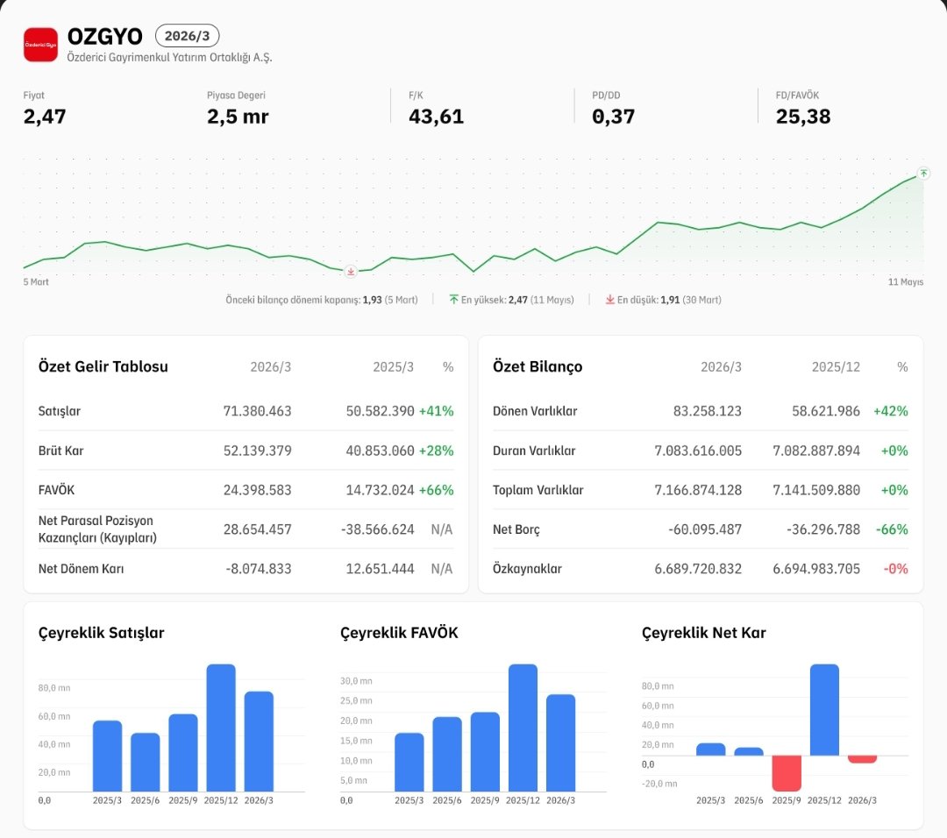947x838 pixels.
Task: Click Net Dönem Karı 2025/3 value 12.651.444
Action: (380, 569)
